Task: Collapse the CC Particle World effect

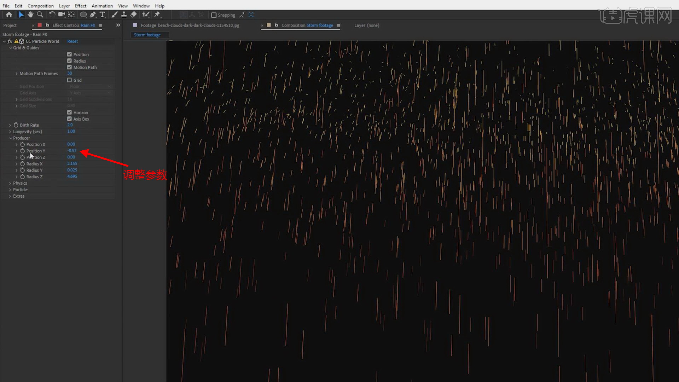Action: pyautogui.click(x=4, y=41)
